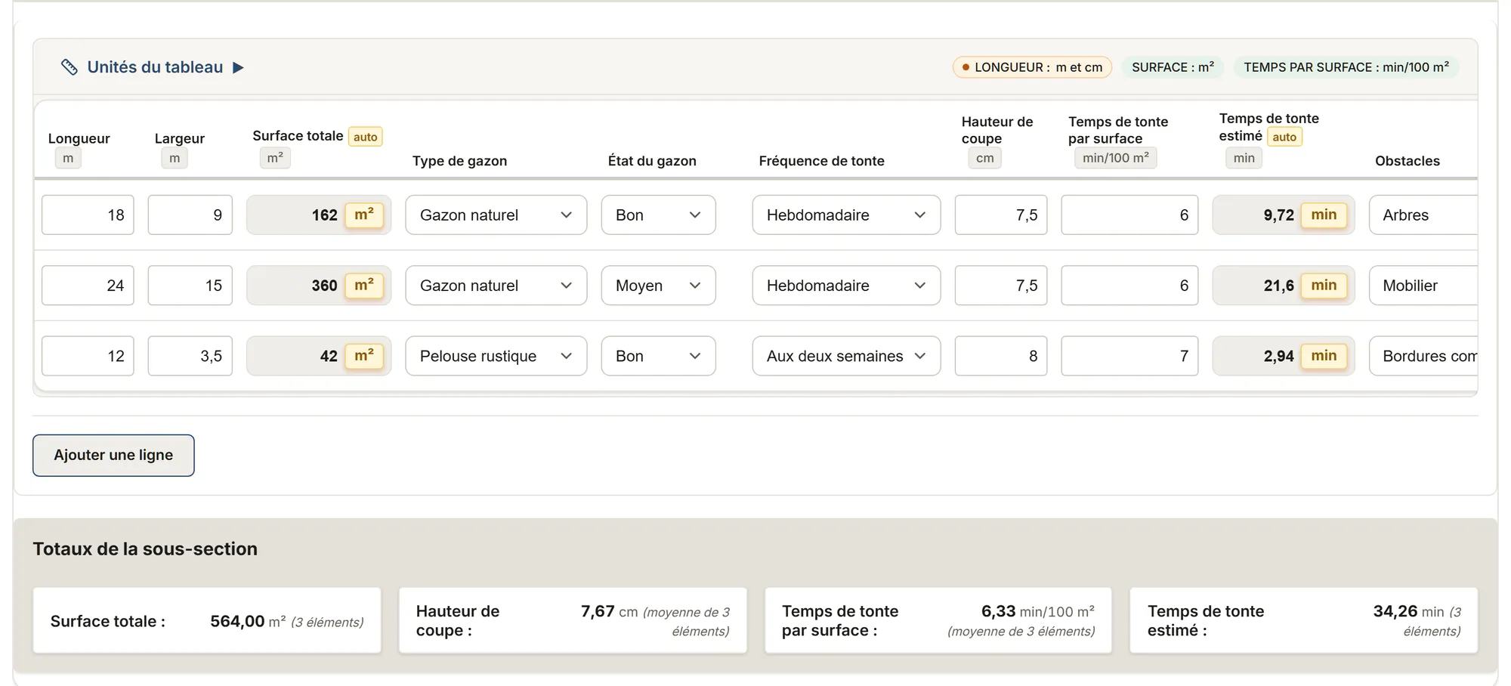Click the Temps de tonte estimé 34,26 min total
Image resolution: width=1511 pixels, height=686 pixels.
(1304, 621)
